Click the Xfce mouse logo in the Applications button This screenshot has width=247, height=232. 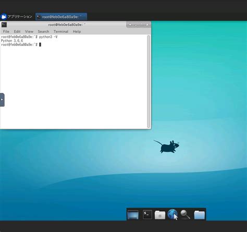coord(4,17)
